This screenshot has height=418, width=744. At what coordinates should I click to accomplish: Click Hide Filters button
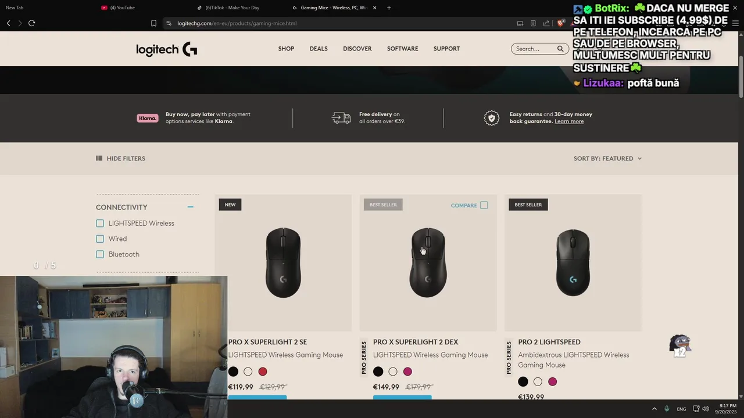coord(120,158)
